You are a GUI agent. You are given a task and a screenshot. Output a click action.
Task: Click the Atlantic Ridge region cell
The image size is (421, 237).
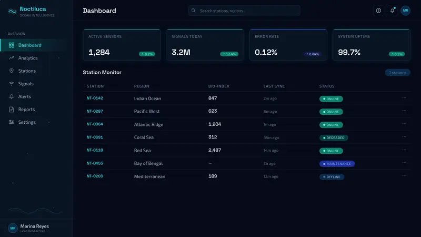coord(148,124)
